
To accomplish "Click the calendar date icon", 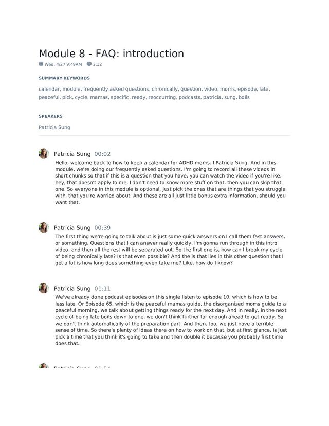I will coord(41,64).
